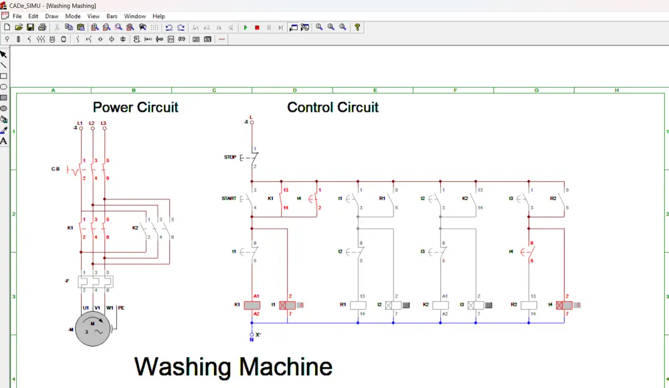Click the "Control Circuit" heading text
Screen dimensions: 669x388
coord(332,107)
